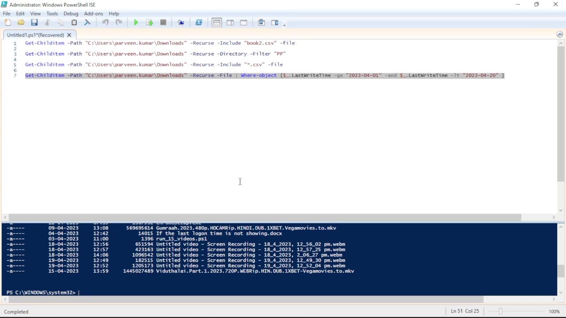Screen dimensions: 566x318
Task: Click the Completed status text
Action: [x=16, y=312]
